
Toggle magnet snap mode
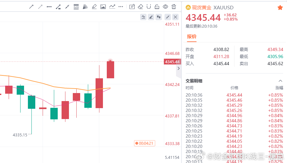tap(149, 7)
